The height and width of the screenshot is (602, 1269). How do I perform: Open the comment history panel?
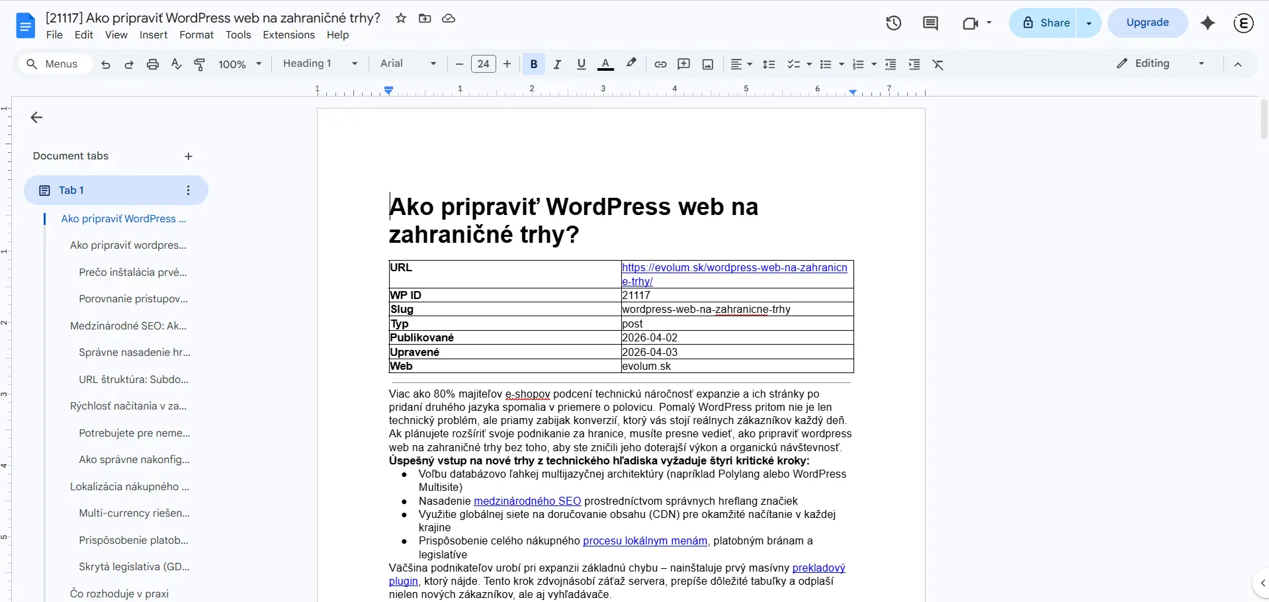[x=931, y=22]
